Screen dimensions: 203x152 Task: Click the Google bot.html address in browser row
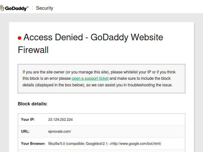point(135,144)
